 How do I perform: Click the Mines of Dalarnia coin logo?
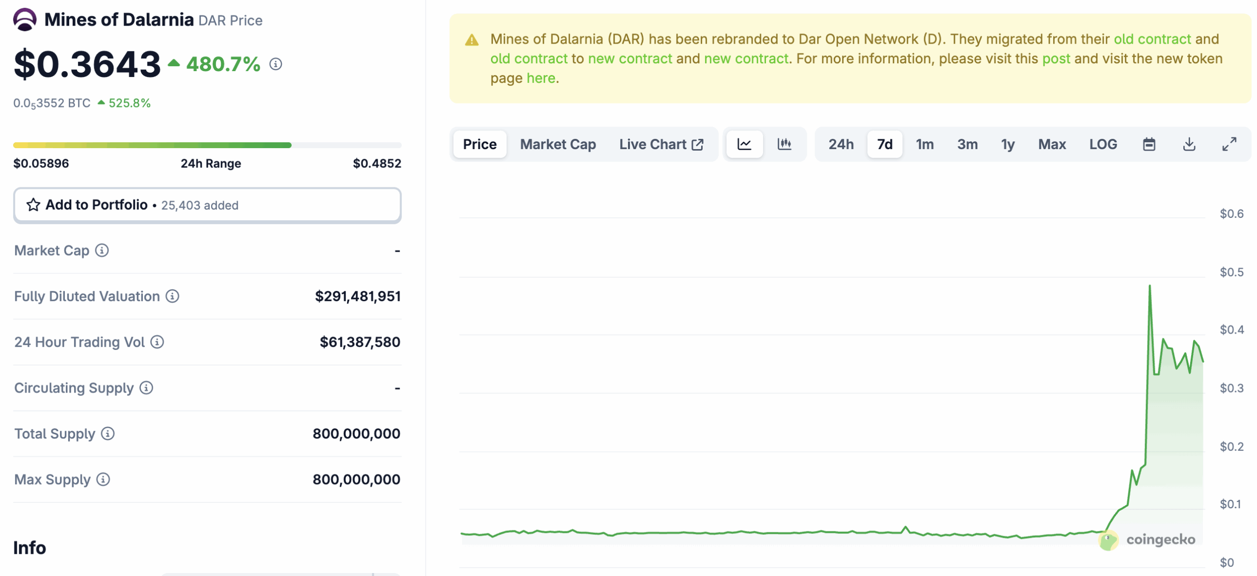click(24, 20)
